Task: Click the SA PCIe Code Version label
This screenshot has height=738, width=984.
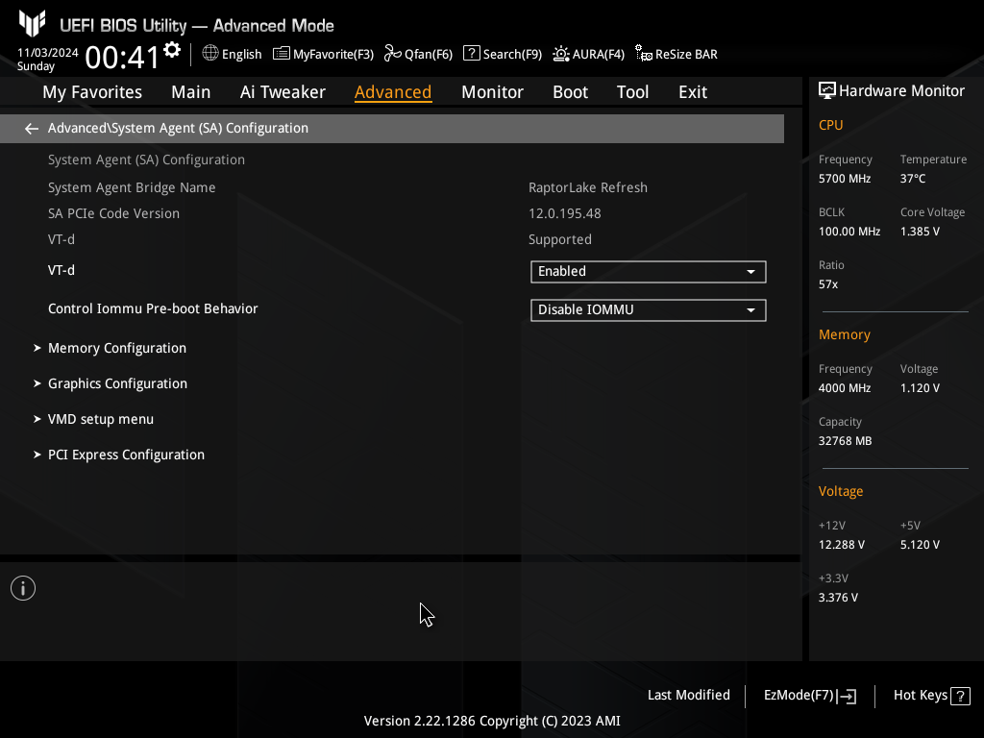Action: click(113, 213)
